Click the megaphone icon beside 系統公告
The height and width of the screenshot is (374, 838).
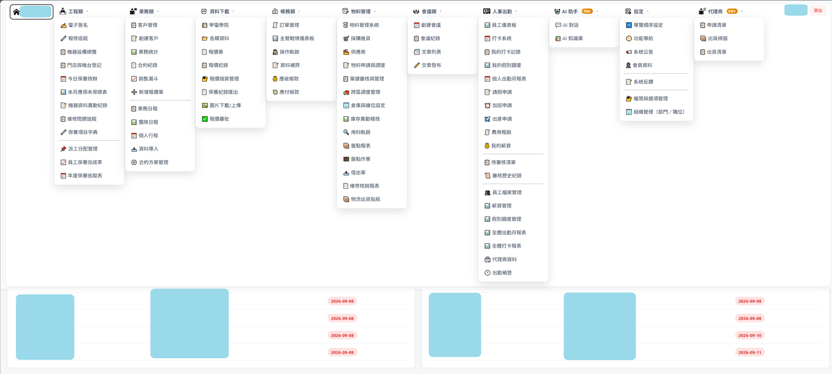[629, 52]
